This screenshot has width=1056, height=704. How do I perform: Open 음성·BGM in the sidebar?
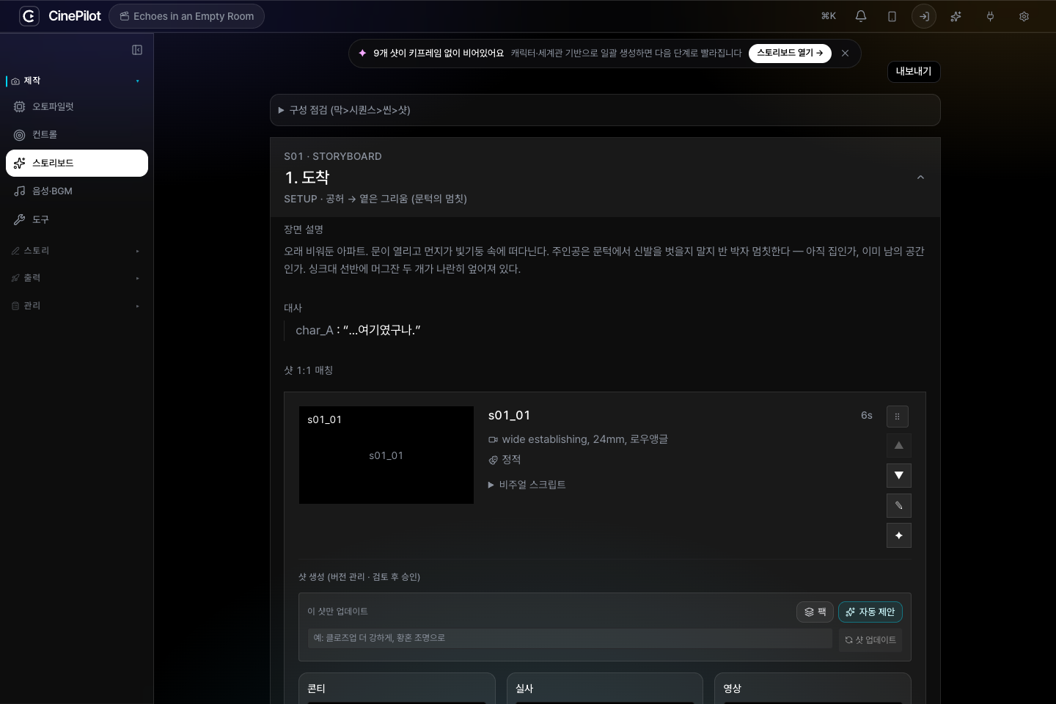pos(76,191)
